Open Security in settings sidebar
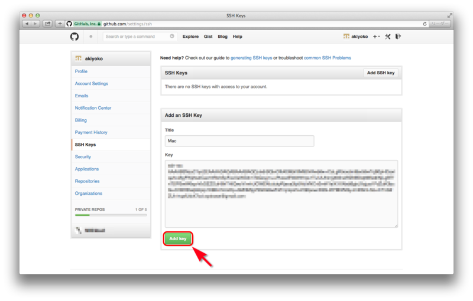 click(x=83, y=157)
